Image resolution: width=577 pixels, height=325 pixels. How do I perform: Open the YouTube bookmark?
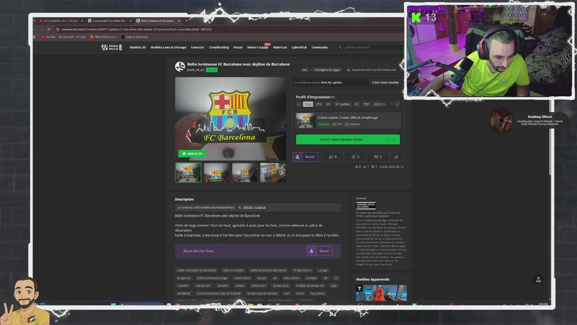tap(49, 37)
